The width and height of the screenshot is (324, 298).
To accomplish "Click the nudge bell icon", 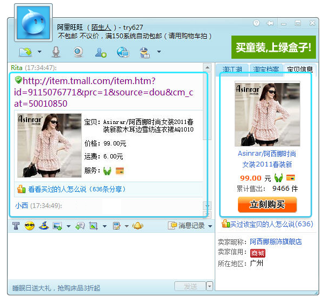I will [x=138, y=226].
